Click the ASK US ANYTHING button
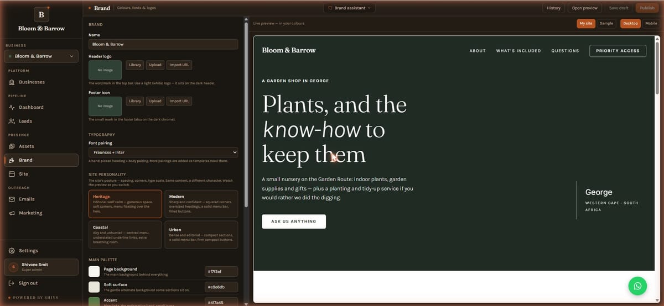 294,221
